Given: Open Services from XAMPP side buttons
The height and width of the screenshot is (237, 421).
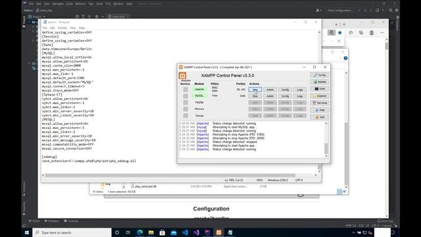Looking at the screenshot, I should pyautogui.click(x=320, y=103).
